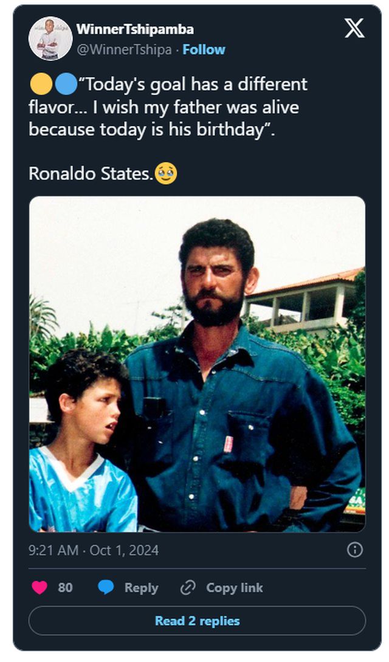Click the pink heart like icon

point(40,587)
